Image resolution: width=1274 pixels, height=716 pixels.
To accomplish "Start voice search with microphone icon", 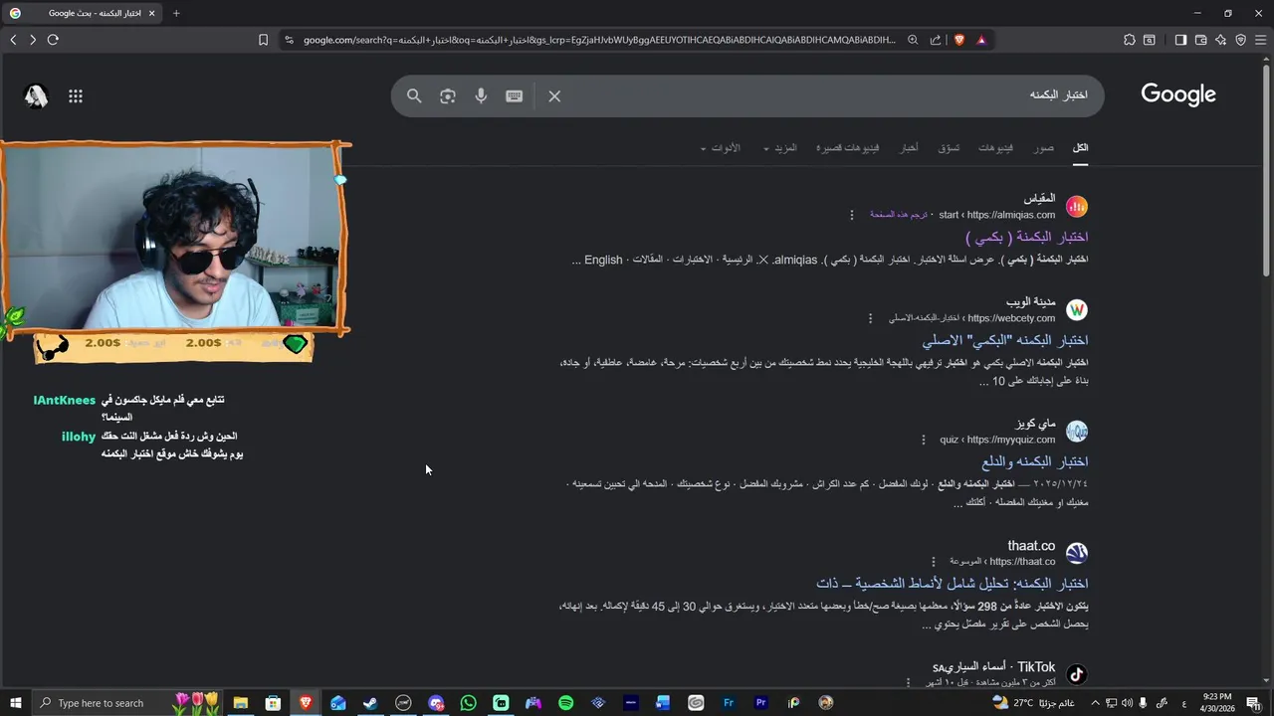I will (x=481, y=96).
